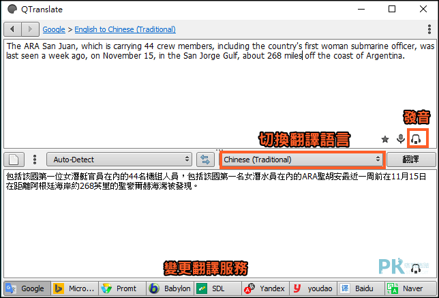Listen to source text with headphones icon
Viewport: 439px width, 298px height.
click(416, 138)
